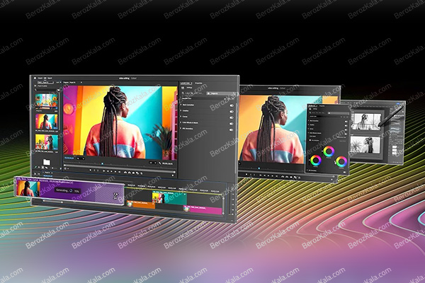Click the wrench settings icon below Program monitor

(159, 163)
